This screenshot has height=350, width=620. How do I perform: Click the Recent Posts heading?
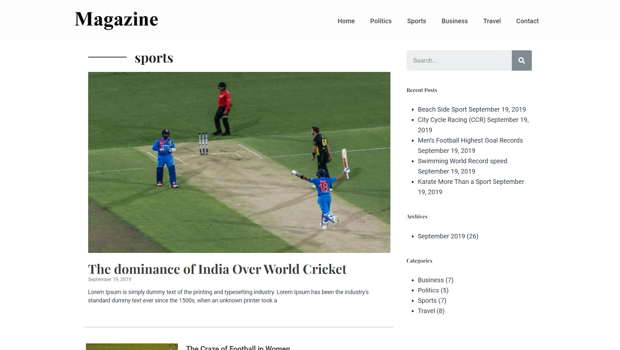[422, 90]
